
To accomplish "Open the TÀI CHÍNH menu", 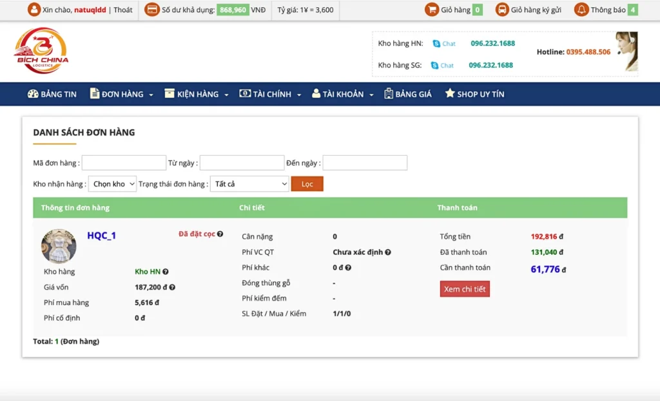I will (x=271, y=94).
